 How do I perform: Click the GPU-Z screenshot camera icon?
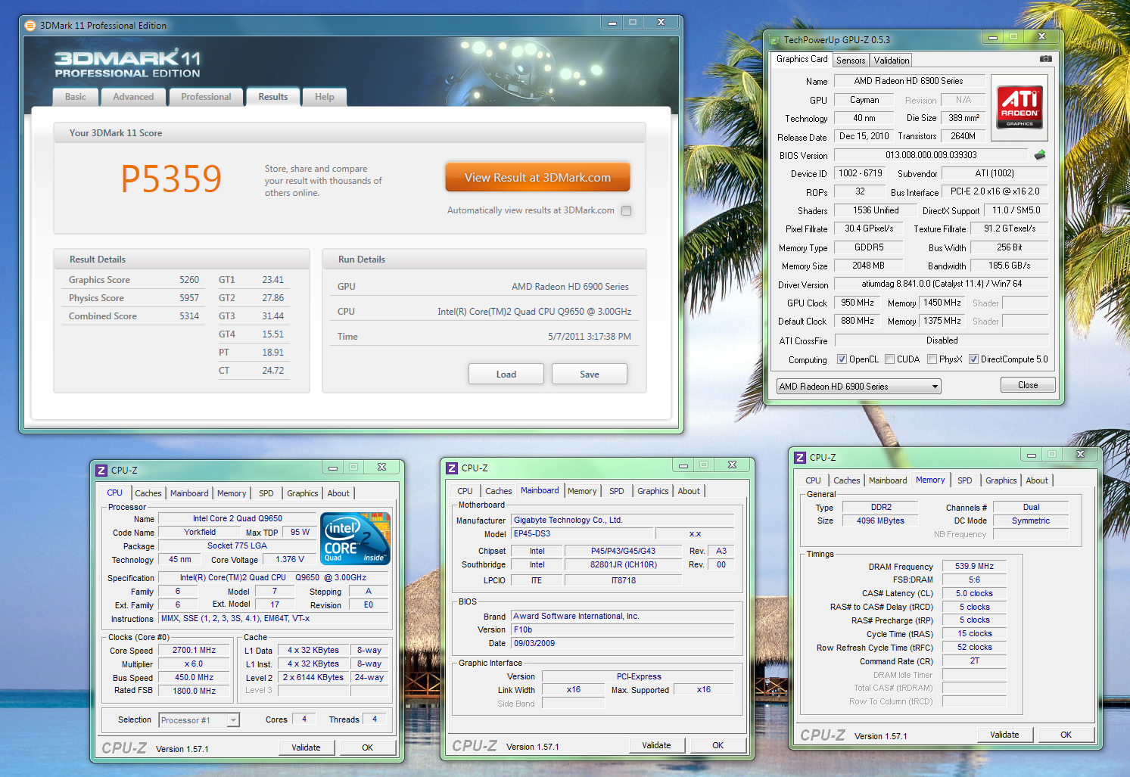pyautogui.click(x=1046, y=58)
